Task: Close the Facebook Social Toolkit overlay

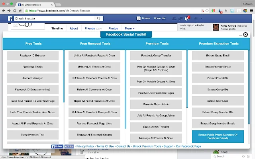Action: click(245, 35)
